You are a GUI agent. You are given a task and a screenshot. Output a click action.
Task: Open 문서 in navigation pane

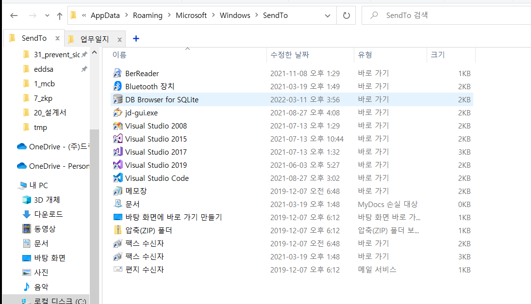35,243
